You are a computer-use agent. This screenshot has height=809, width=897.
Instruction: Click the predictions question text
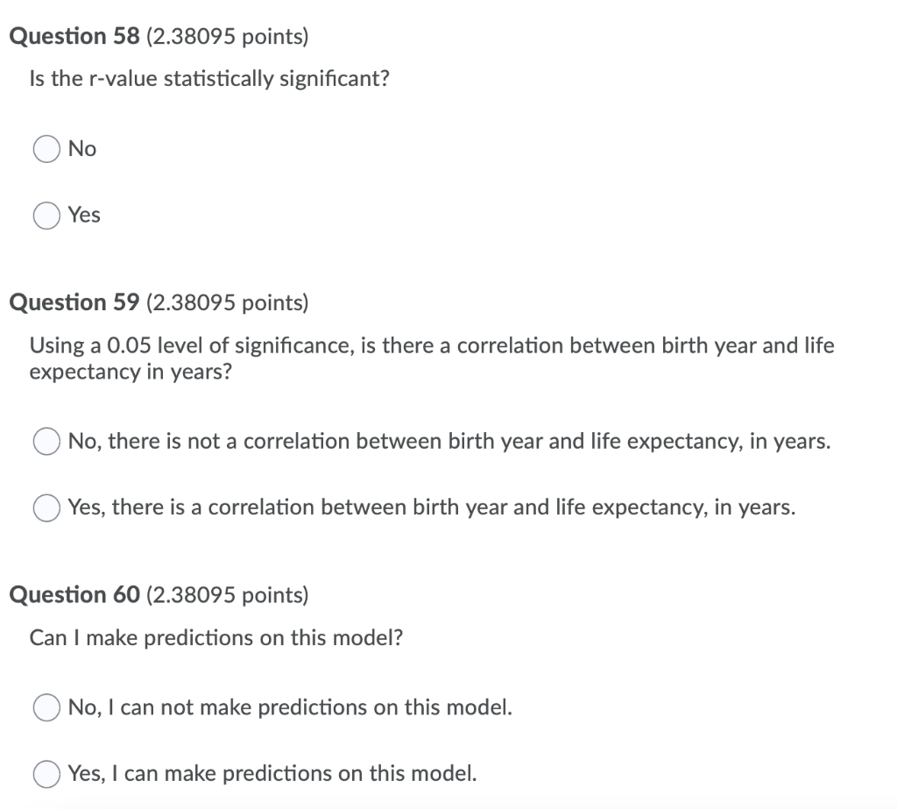point(215,637)
